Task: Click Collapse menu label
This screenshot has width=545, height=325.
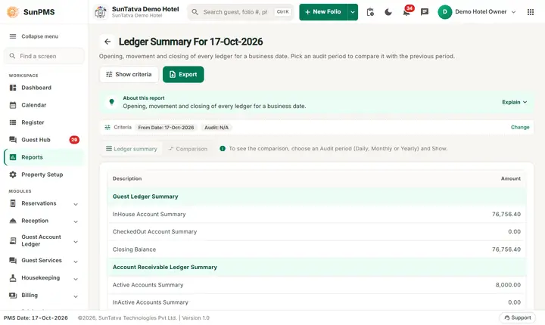Action: click(x=39, y=36)
